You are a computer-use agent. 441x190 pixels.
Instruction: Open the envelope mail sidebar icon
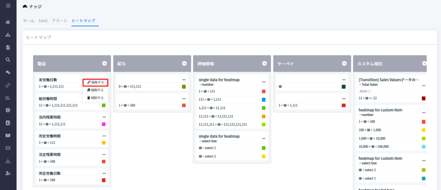[x=8, y=148]
